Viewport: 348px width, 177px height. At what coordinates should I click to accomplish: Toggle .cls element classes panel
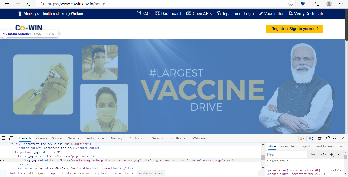click(x=323, y=154)
